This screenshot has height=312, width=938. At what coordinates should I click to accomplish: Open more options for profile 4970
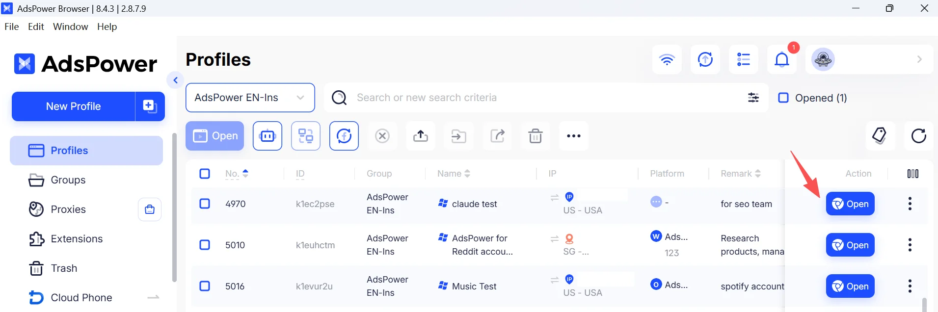tap(910, 204)
